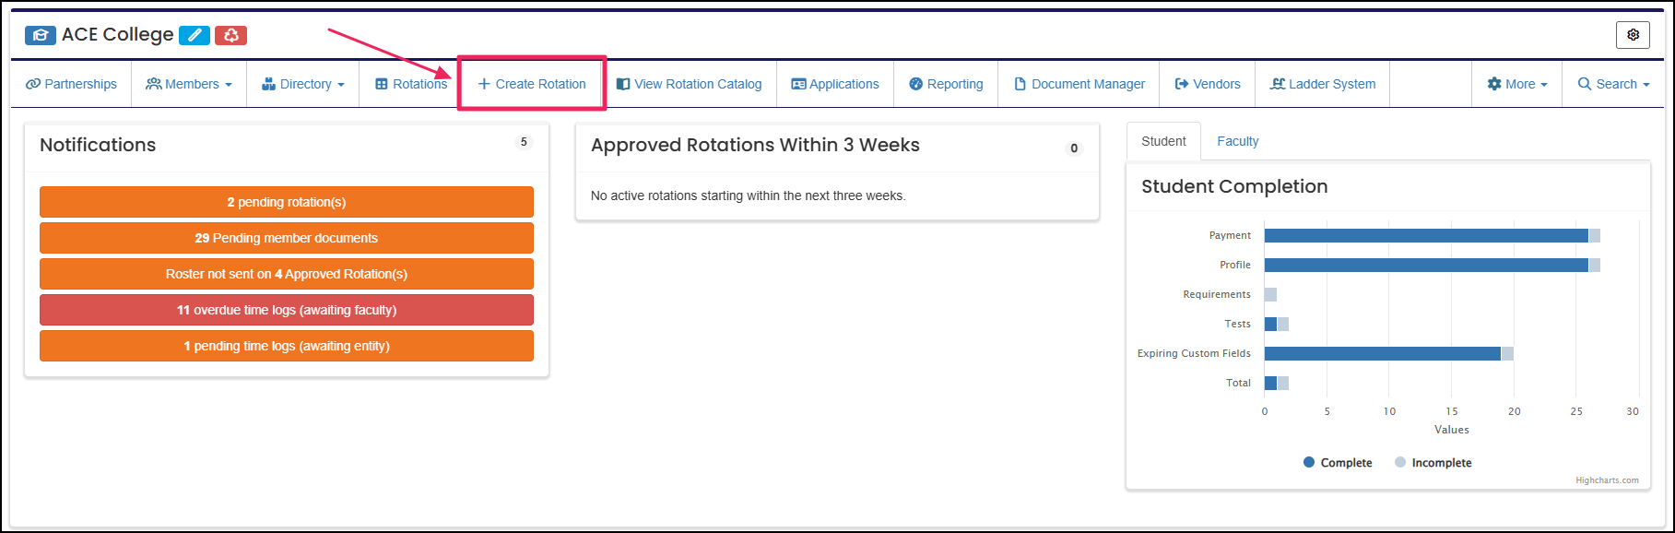Image resolution: width=1675 pixels, height=533 pixels.
Task: Click 1 pending time logs awaiting entity
Action: pos(287,346)
